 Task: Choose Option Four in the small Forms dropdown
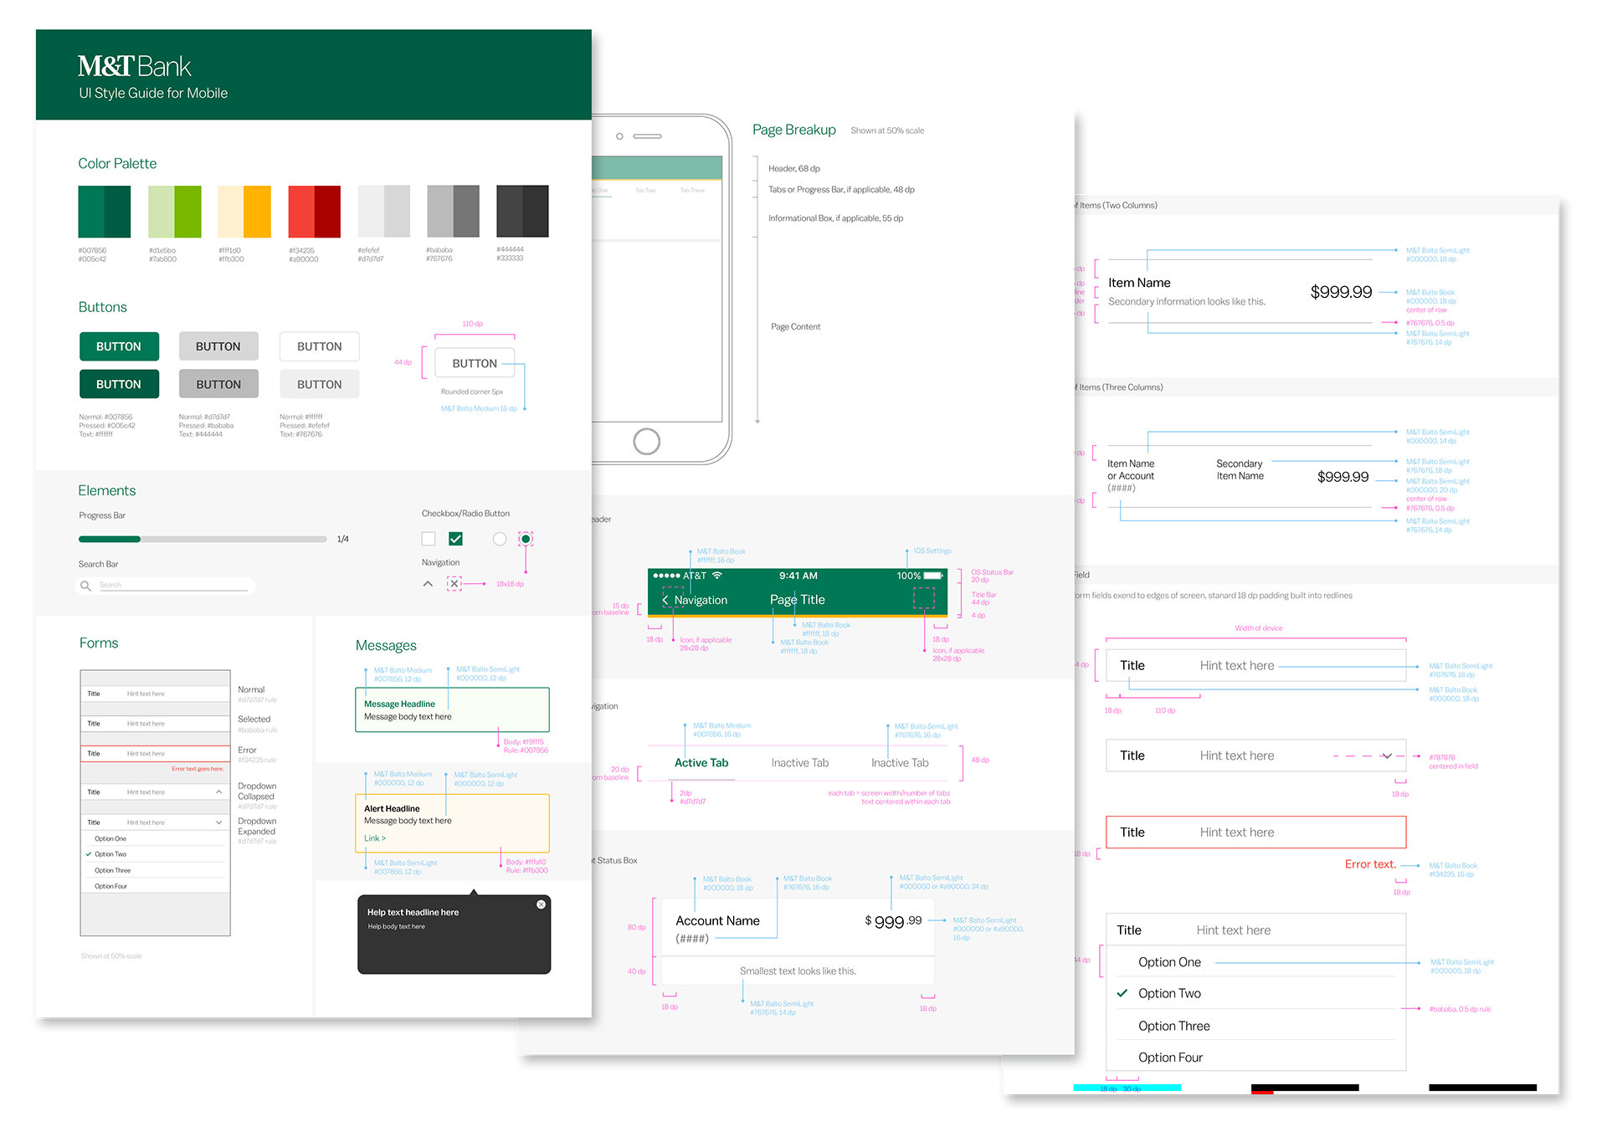click(110, 886)
